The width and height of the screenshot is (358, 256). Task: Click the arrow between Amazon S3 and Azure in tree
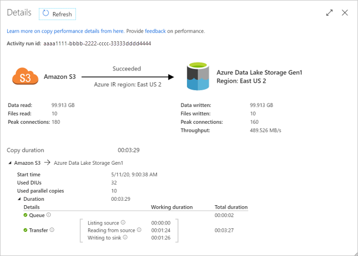click(x=47, y=163)
